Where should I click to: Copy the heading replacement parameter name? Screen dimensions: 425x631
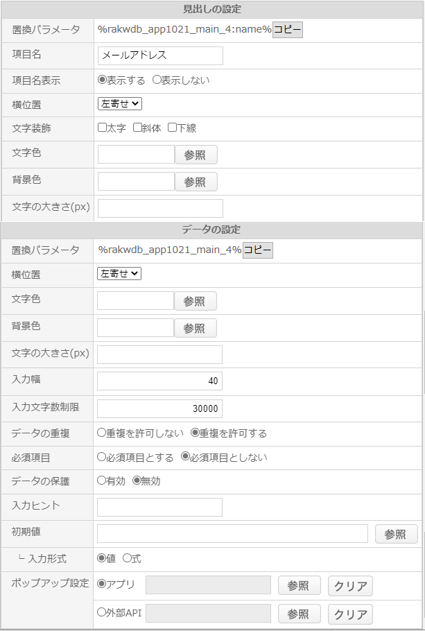coord(287,30)
